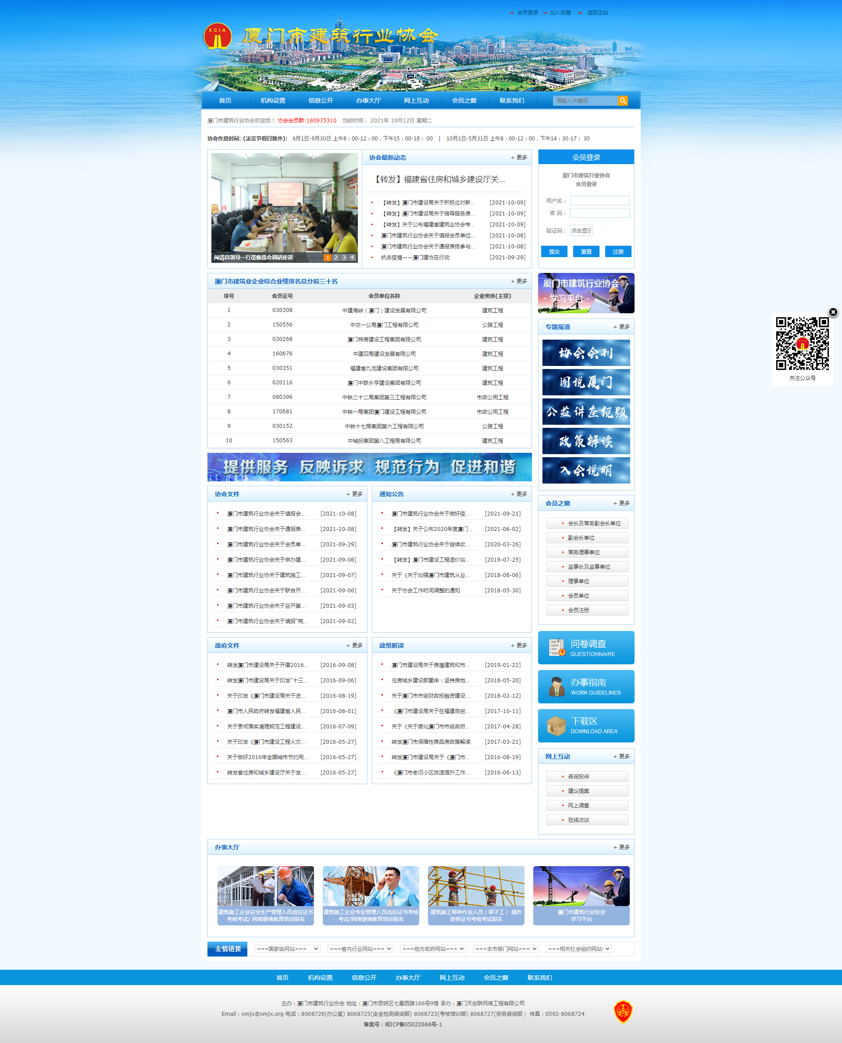842x1043 pixels.
Task: Click 返回主站 link at page top
Action: (x=597, y=13)
